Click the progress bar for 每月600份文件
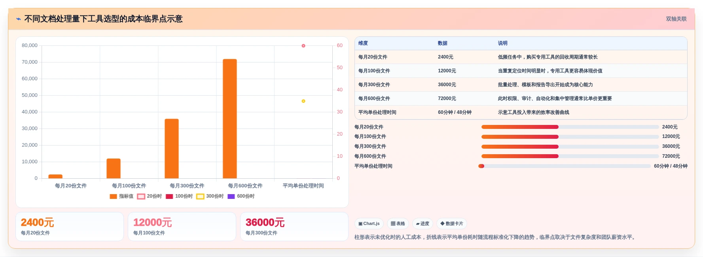This screenshot has width=703, height=257. 570,156
